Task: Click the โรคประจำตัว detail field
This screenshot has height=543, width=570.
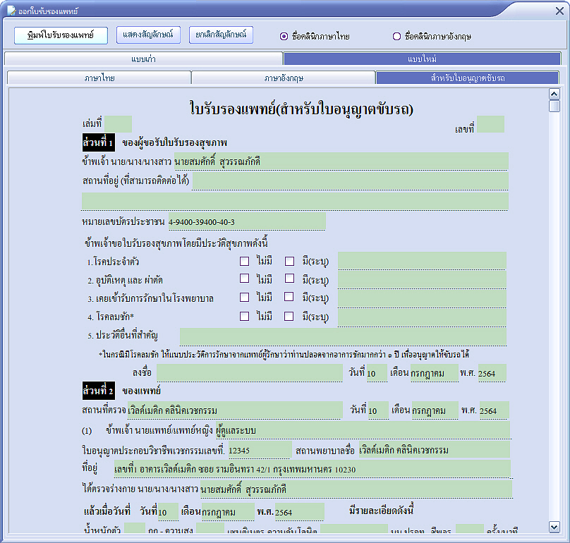Action: (x=422, y=261)
